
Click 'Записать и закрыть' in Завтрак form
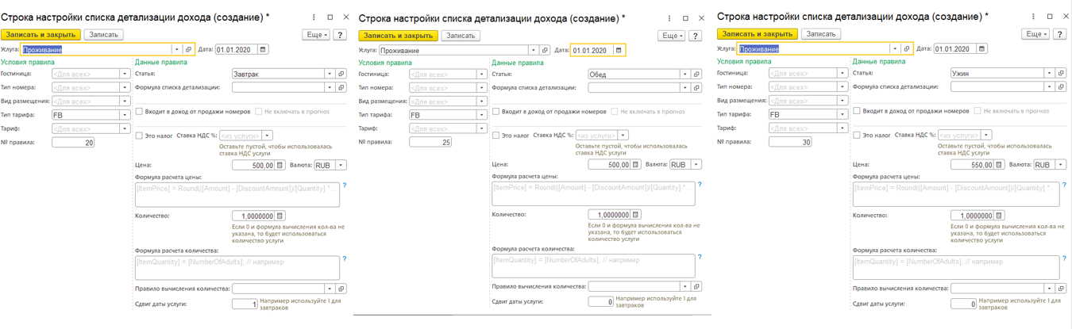coord(40,35)
